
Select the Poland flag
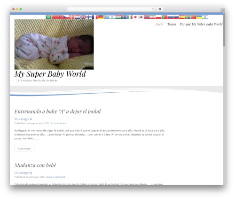(158, 17)
